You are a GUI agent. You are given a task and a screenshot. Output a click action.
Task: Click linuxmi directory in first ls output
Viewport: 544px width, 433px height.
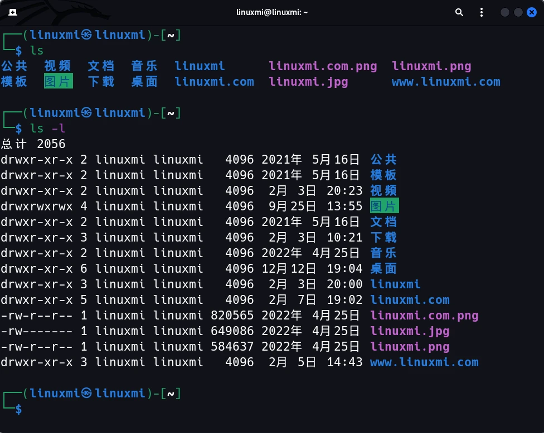pos(200,66)
